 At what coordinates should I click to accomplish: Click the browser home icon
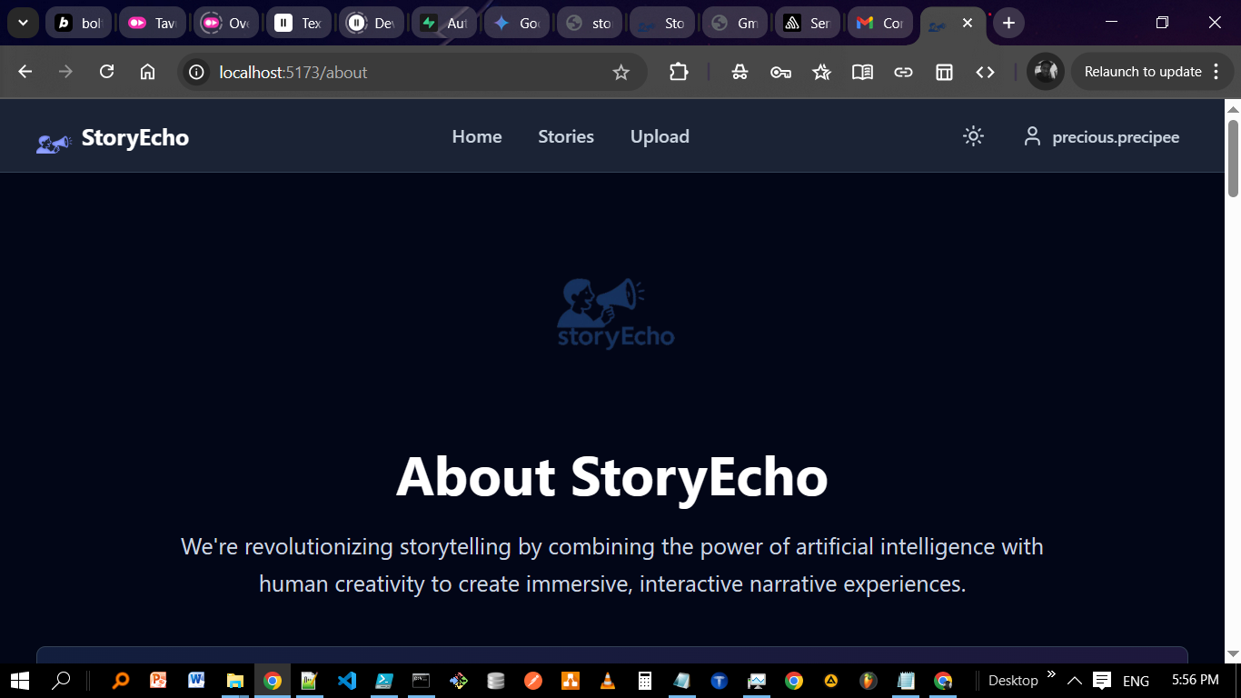147,72
